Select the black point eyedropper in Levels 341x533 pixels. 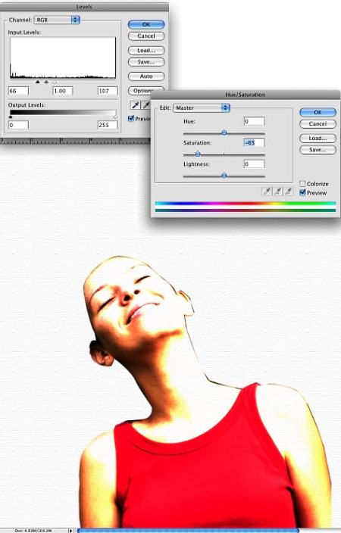coord(136,105)
